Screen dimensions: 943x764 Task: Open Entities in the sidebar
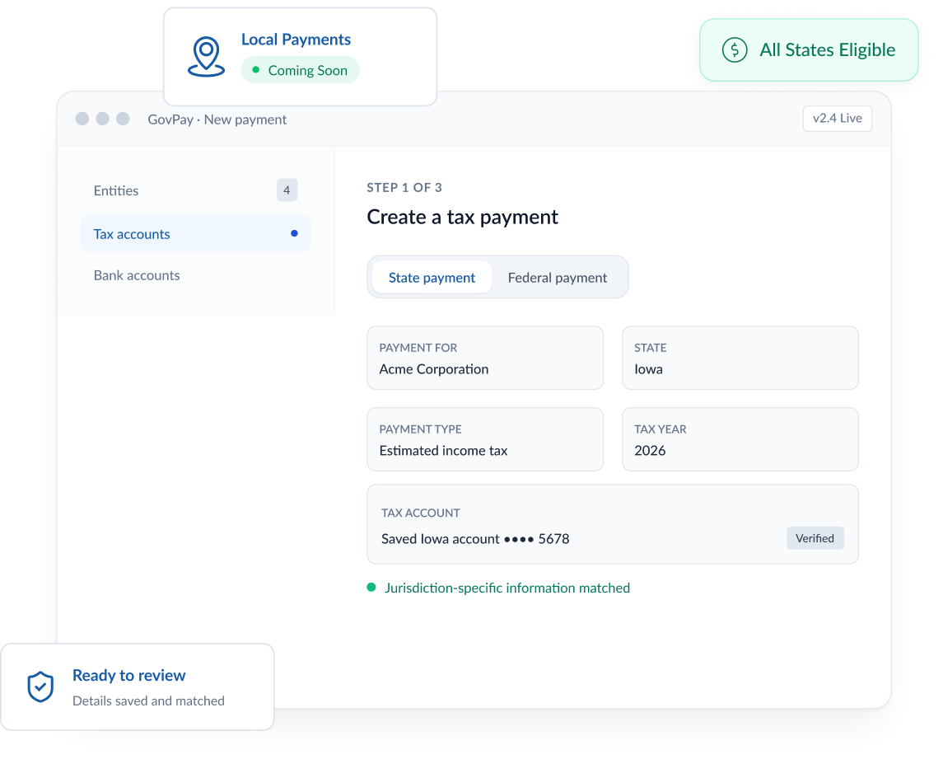[x=195, y=190]
